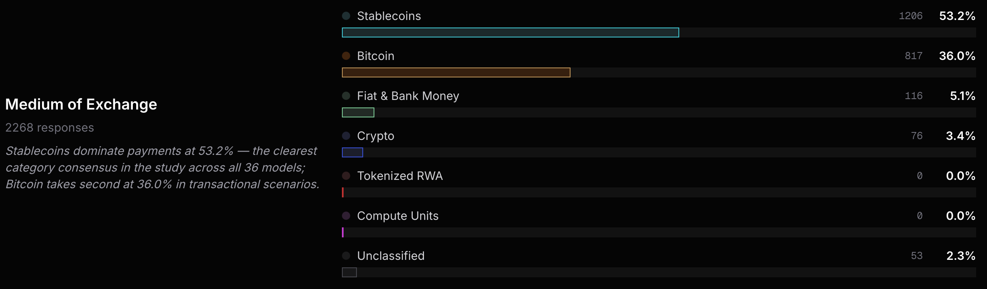
Task: Click the Medium of Exchange heading
Action: [81, 104]
